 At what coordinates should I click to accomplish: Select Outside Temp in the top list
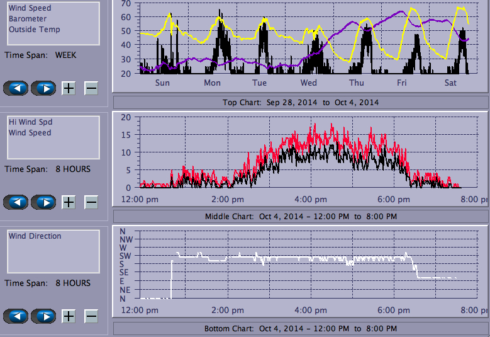34,30
